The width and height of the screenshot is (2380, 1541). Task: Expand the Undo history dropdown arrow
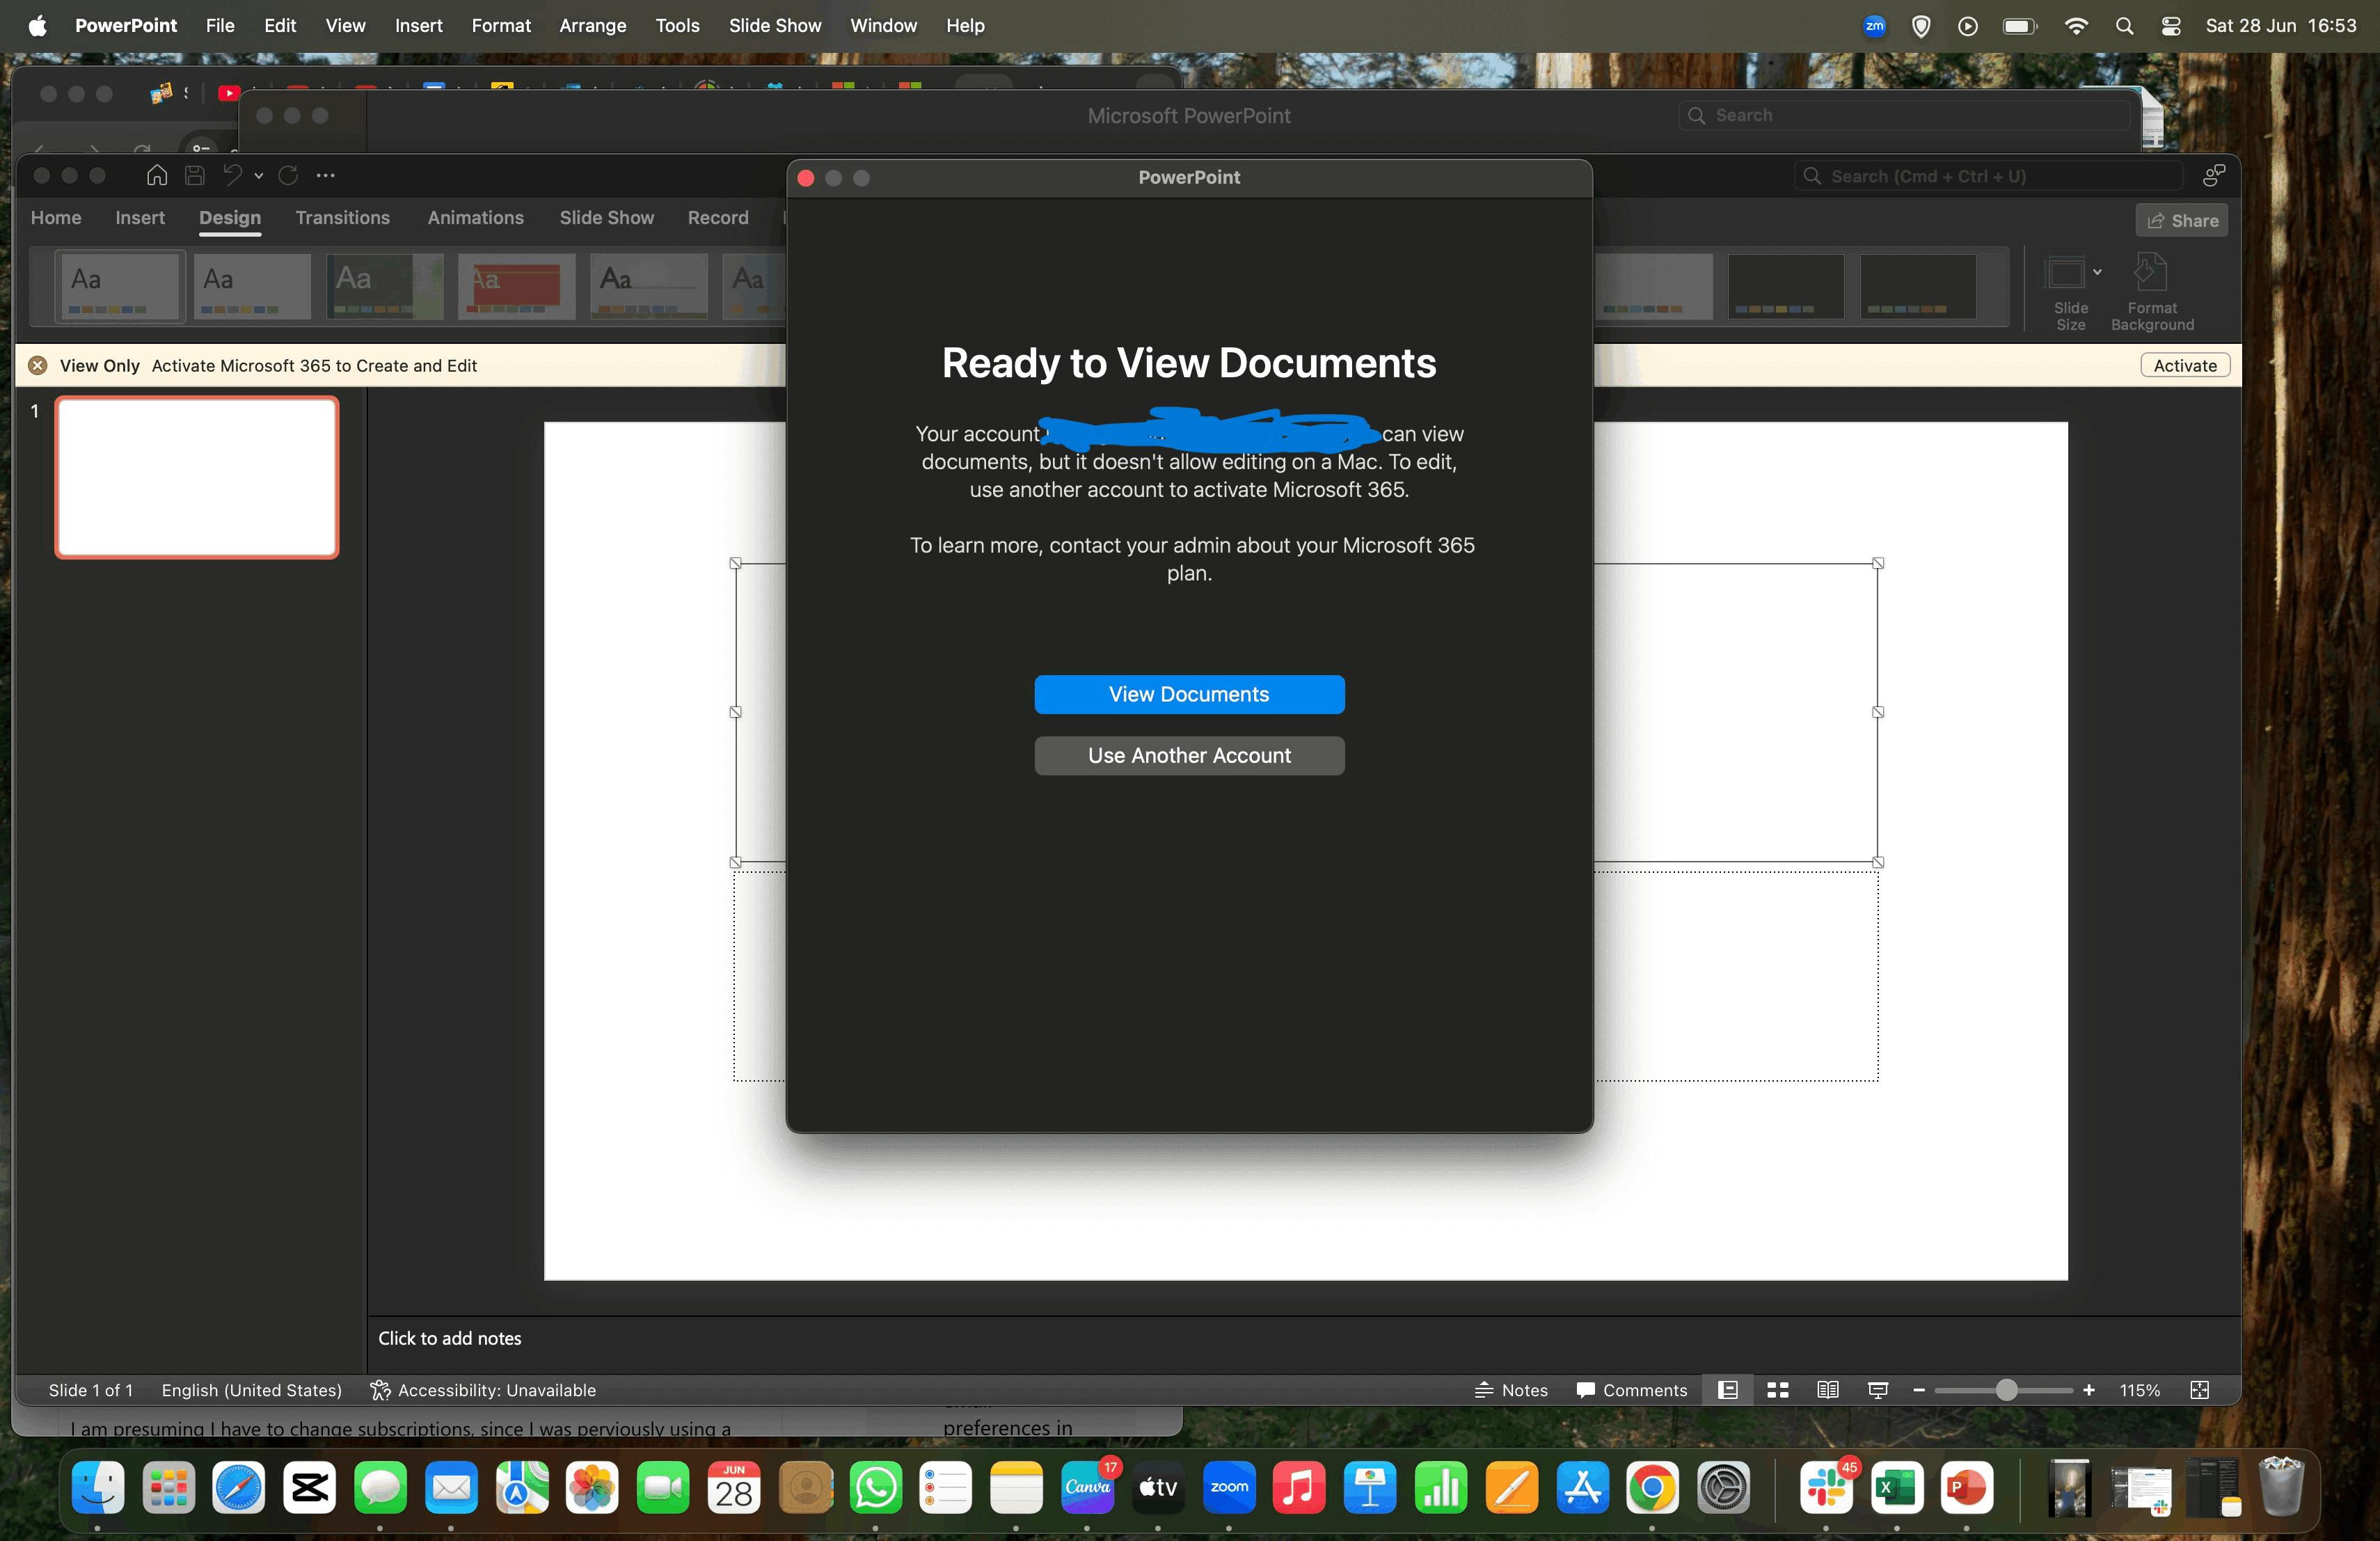pyautogui.click(x=259, y=176)
